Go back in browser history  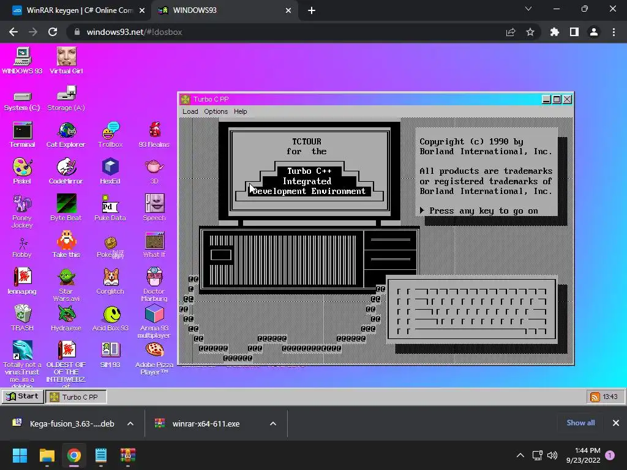tap(13, 32)
